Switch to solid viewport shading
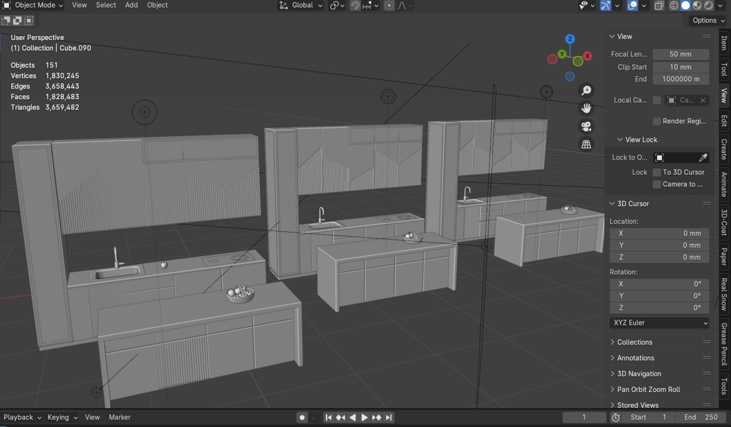This screenshot has height=427, width=731. coord(686,5)
